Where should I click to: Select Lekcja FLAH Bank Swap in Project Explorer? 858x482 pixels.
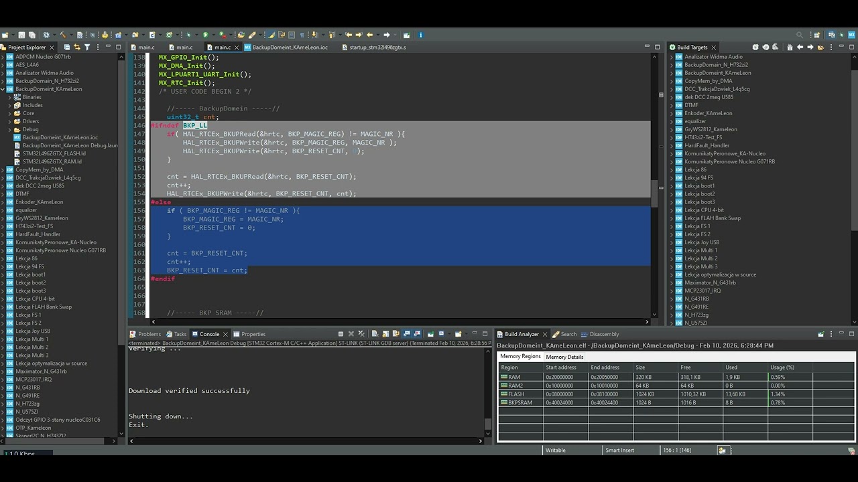click(x=43, y=307)
